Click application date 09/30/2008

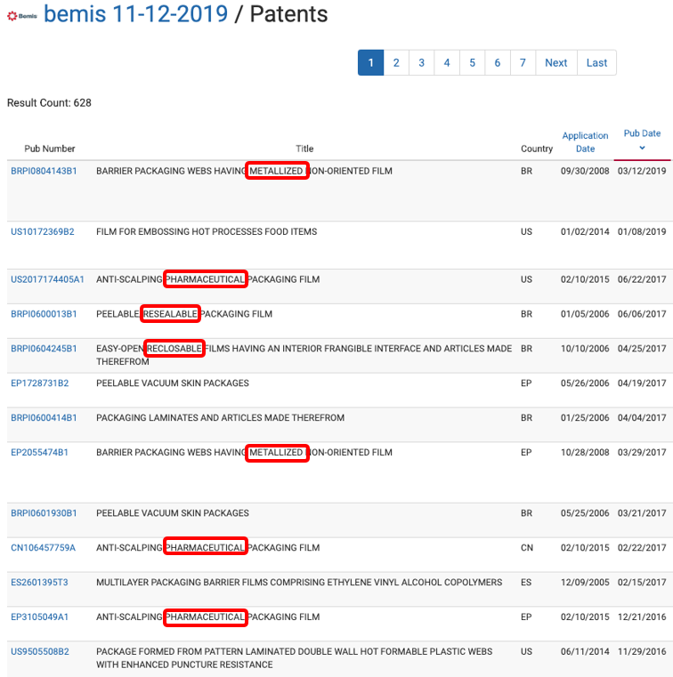click(x=585, y=171)
